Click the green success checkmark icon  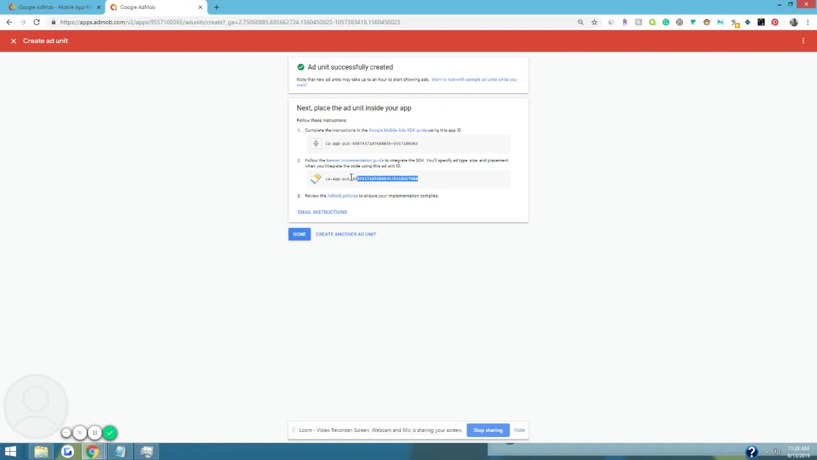301,67
